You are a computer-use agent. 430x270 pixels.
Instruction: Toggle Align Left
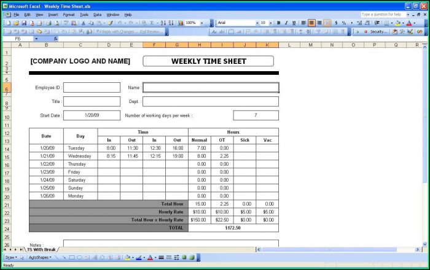pos(303,23)
